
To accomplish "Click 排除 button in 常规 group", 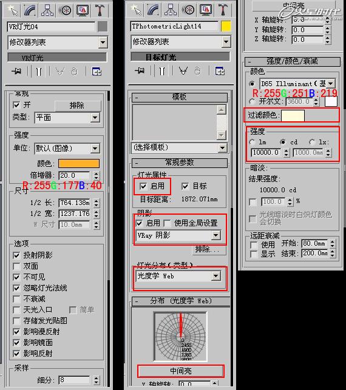I will click(78, 106).
